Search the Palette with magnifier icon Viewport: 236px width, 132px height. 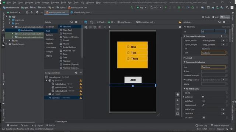72,22
